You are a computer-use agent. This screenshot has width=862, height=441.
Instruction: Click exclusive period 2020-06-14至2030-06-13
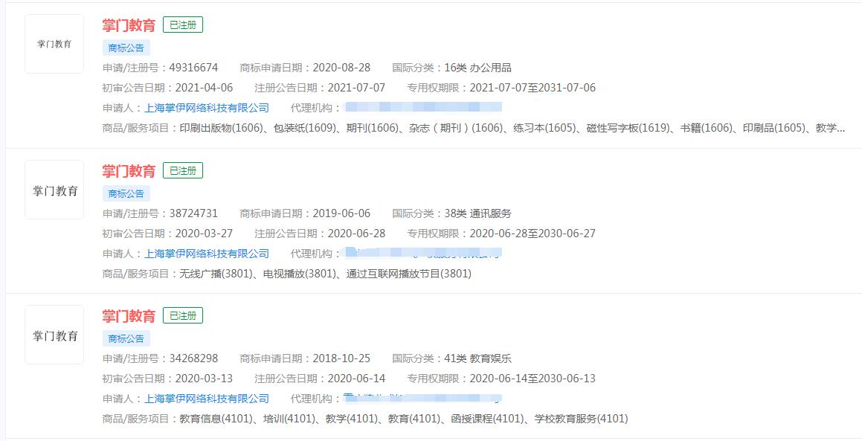533,379
